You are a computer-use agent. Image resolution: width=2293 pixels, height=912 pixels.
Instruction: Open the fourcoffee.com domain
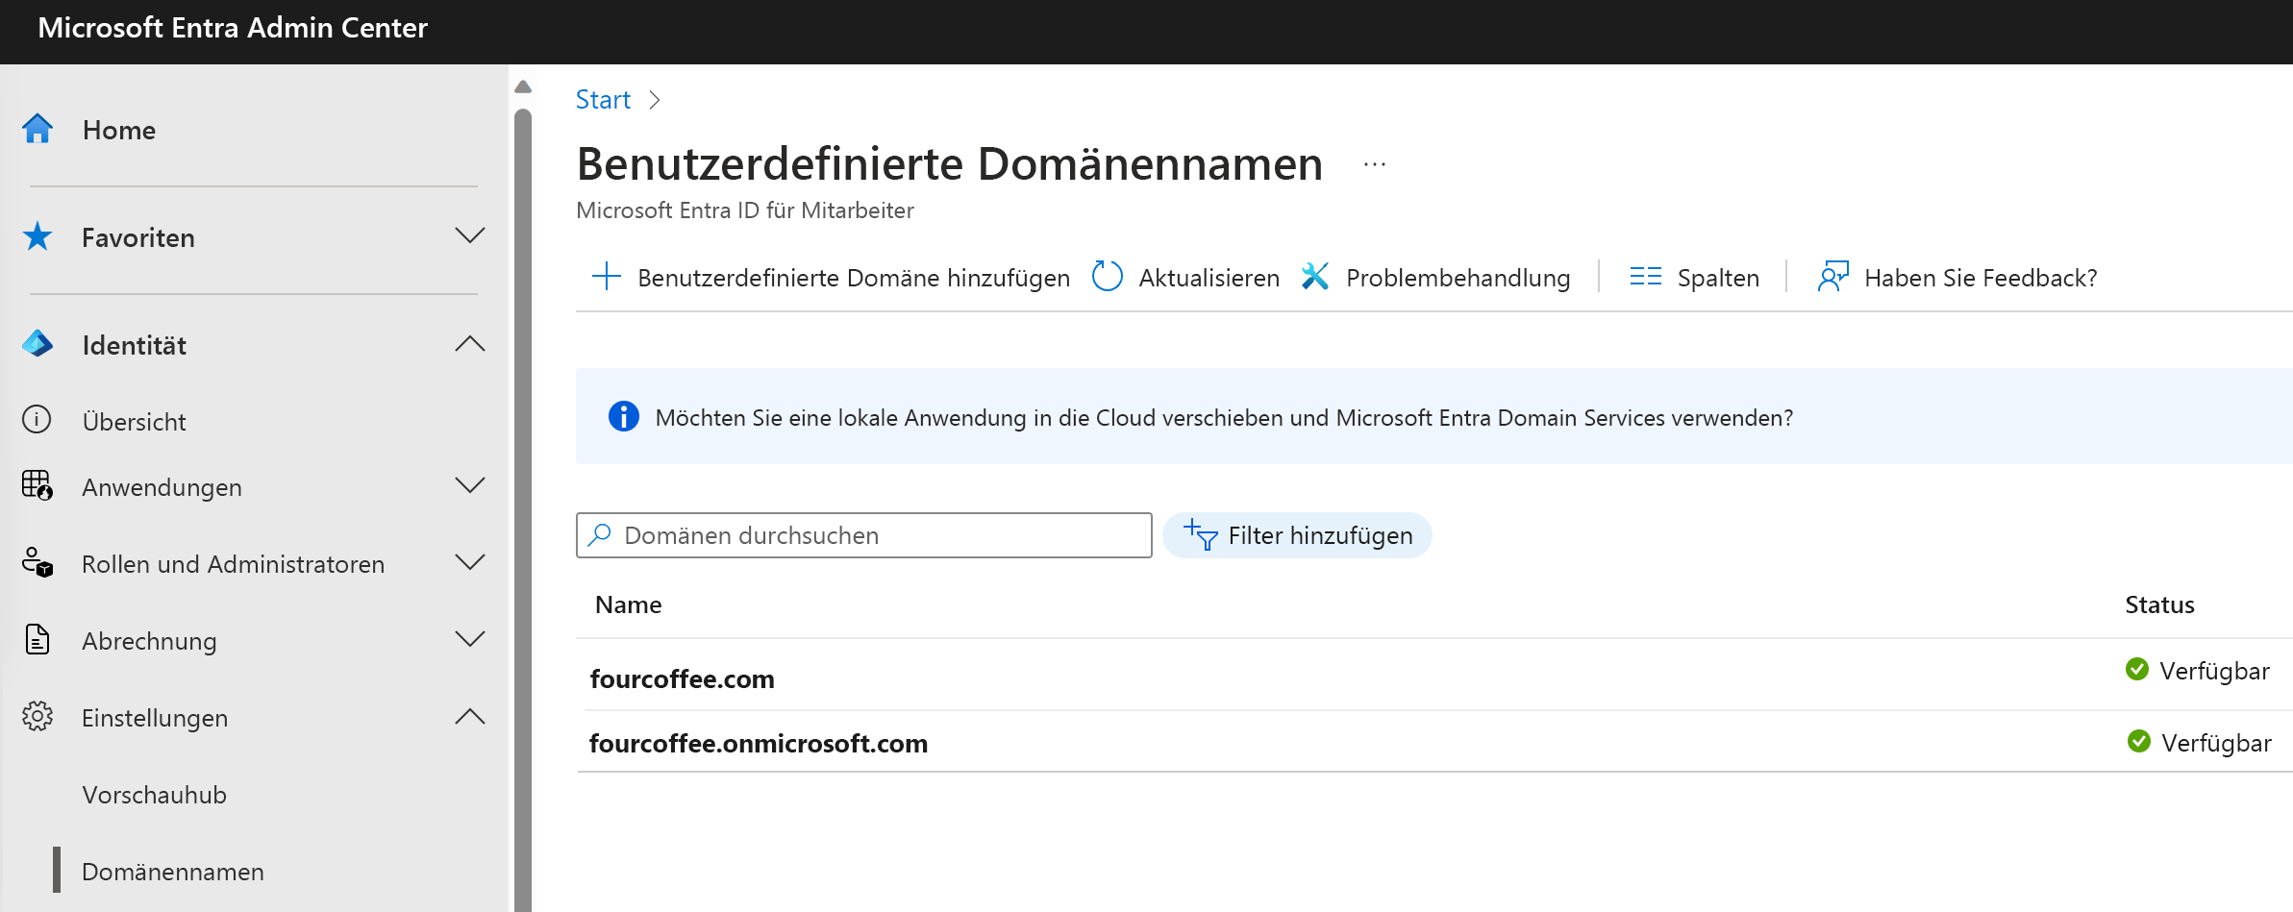(683, 679)
